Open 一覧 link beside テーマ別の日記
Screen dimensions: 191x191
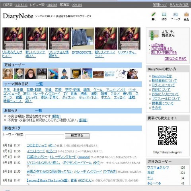[x=39, y=84]
